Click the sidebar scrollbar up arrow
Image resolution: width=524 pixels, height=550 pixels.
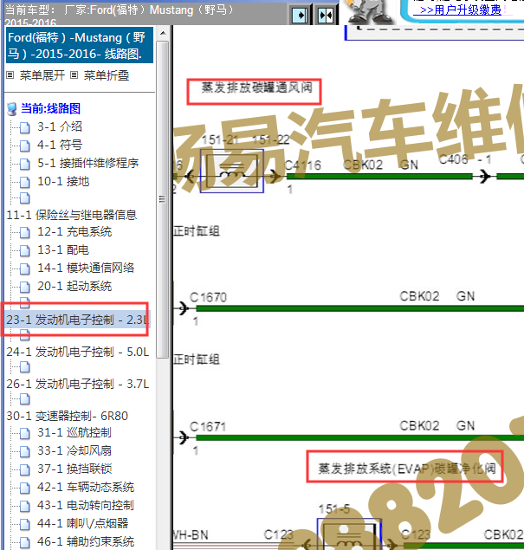(x=163, y=33)
